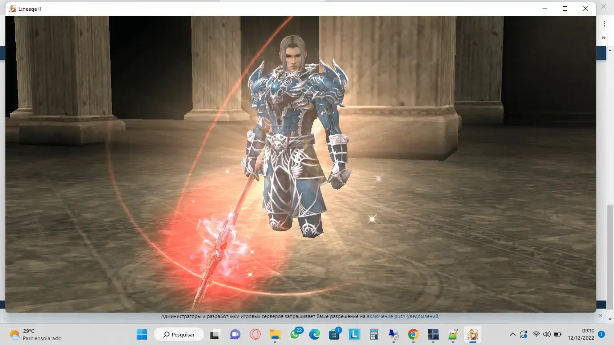Minimize the Lineage II window
Viewport: 614px width, 345px height.
click(545, 9)
